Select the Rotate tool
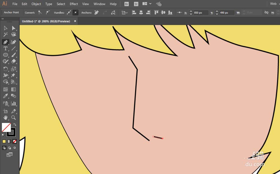Screen dimensions: 280x174 point(6,69)
